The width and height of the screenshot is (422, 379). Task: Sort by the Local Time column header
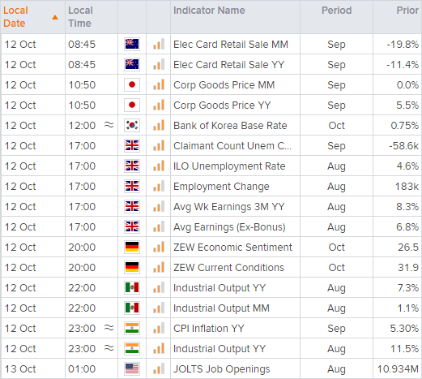click(x=80, y=17)
